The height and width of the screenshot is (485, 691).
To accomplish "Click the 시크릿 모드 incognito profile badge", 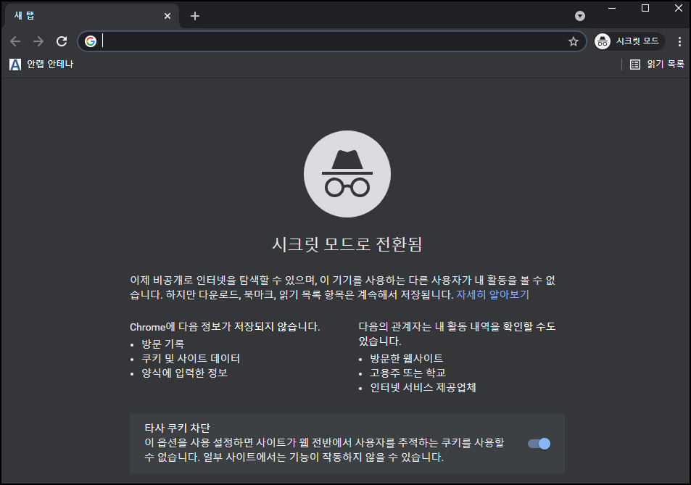I will [x=629, y=41].
